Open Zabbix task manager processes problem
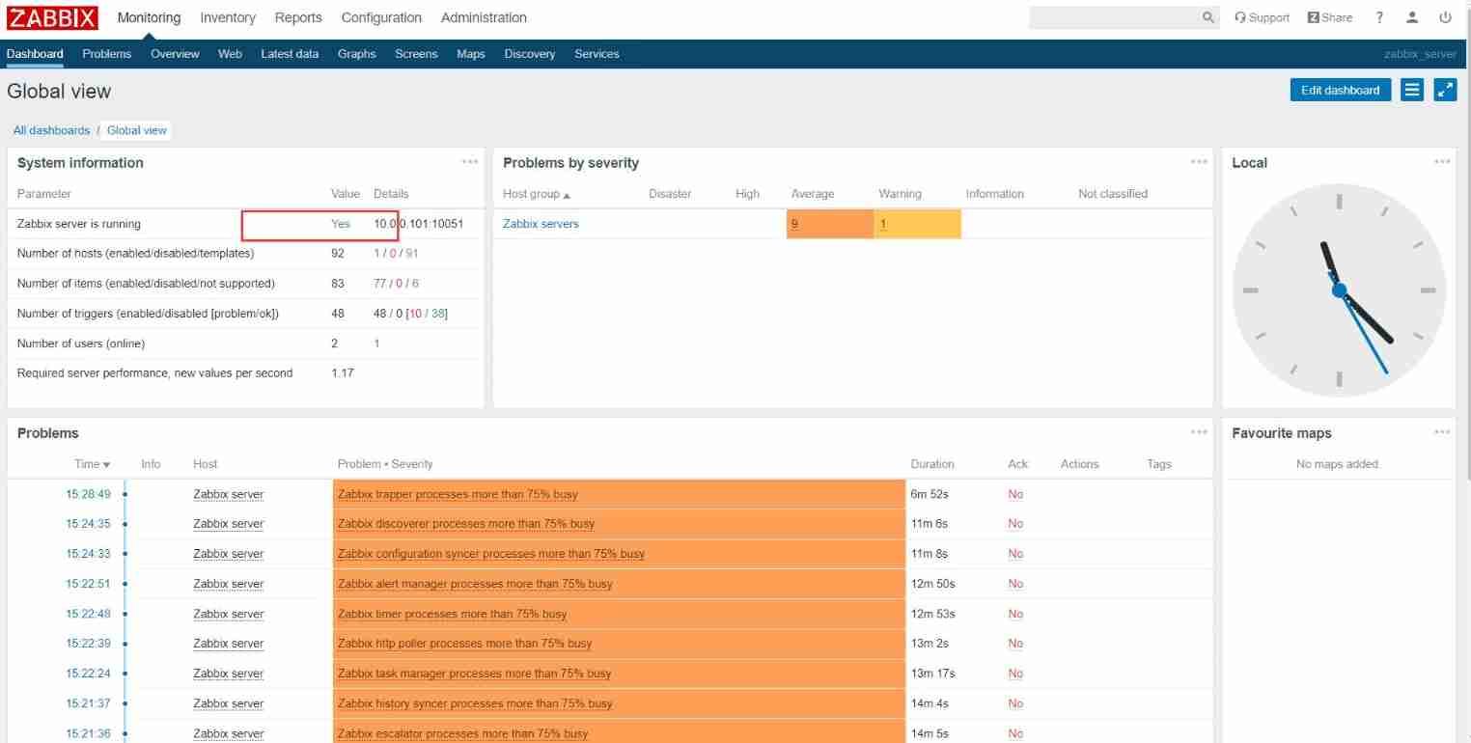The width and height of the screenshot is (1471, 743). coord(475,674)
